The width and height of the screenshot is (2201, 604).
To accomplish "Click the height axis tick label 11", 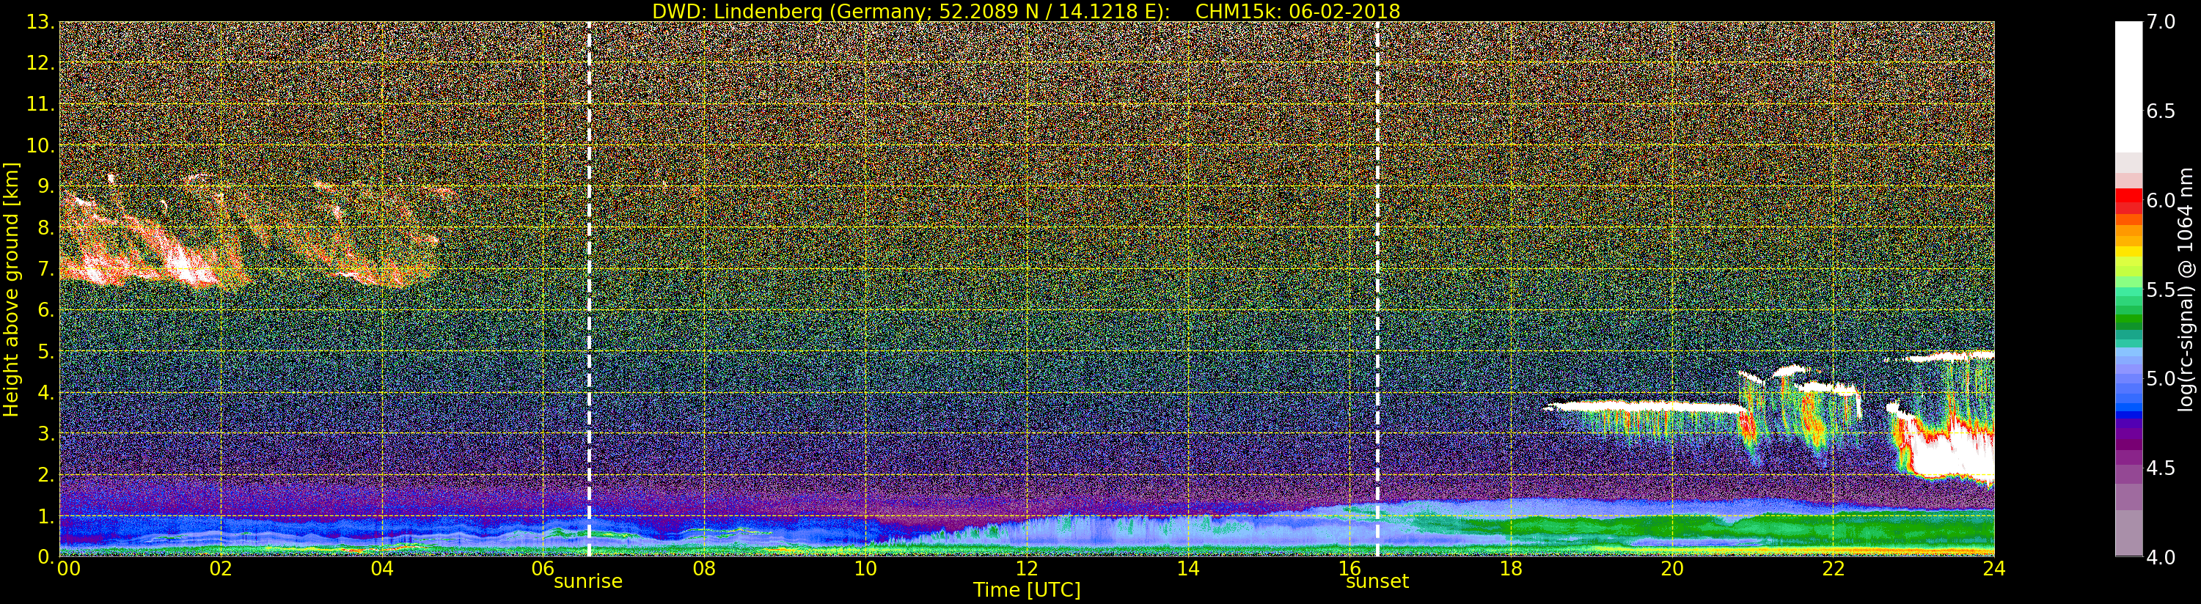I will click(x=40, y=105).
